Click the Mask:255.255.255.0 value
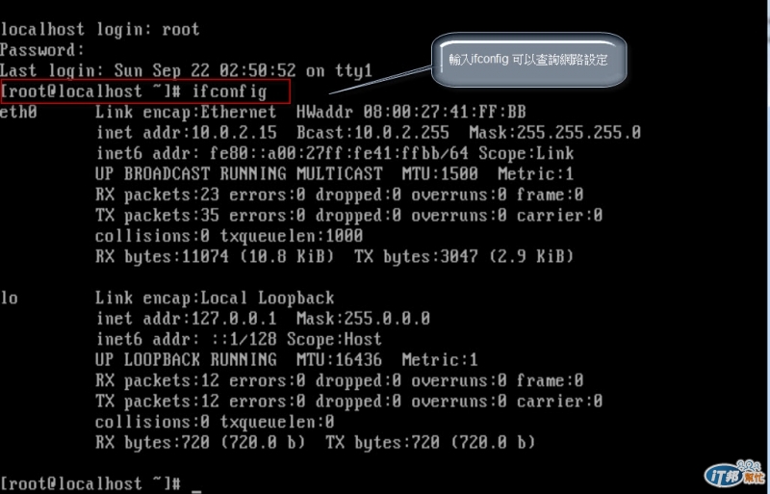Screen dimensions: 770x494 click(555, 133)
